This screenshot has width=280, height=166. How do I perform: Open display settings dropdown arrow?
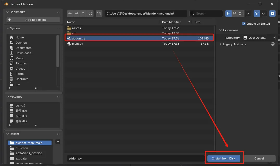[248, 14]
